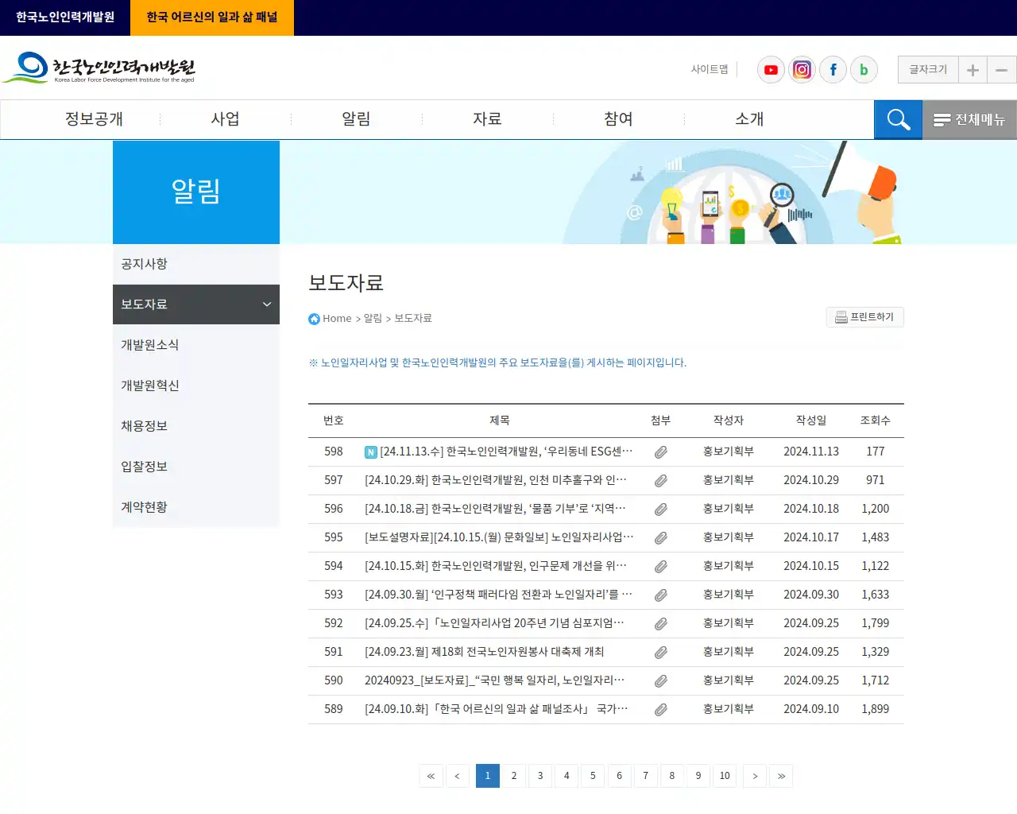Open the 참여 main menu
The width and height of the screenshot is (1017, 814).
(618, 119)
